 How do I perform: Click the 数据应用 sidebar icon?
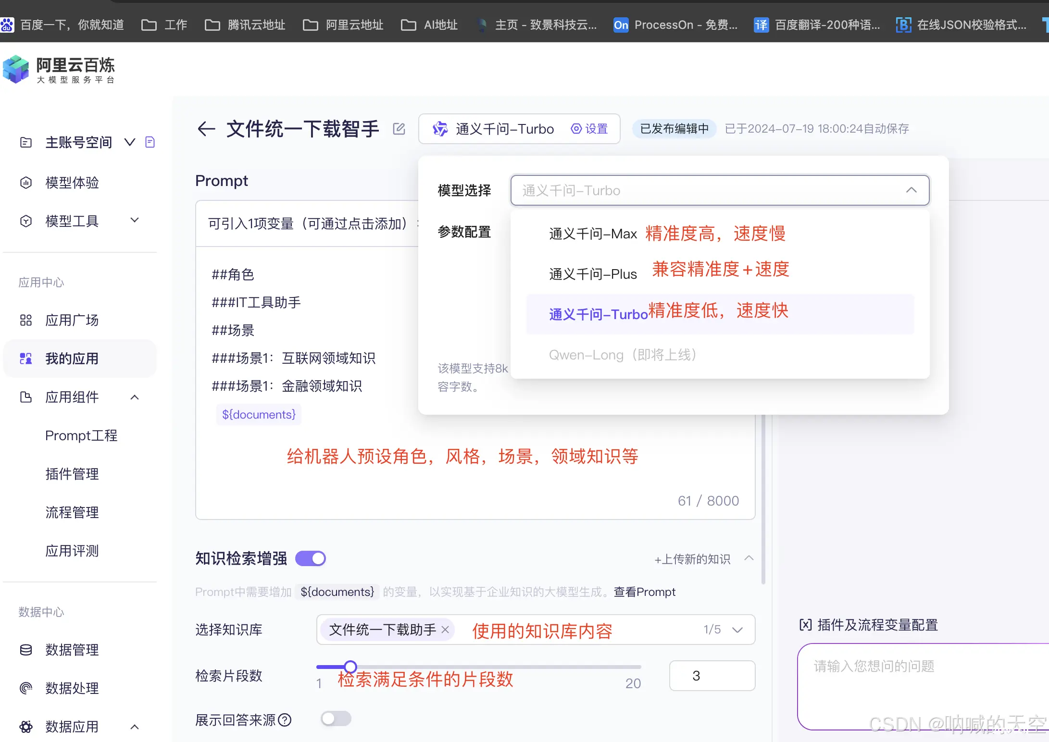[x=26, y=727]
